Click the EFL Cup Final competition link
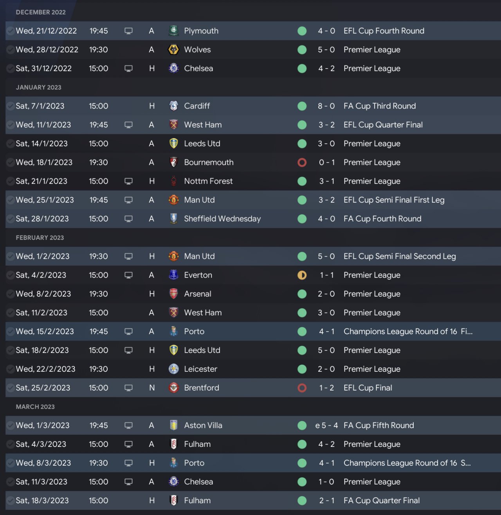The height and width of the screenshot is (515, 501). (368, 388)
